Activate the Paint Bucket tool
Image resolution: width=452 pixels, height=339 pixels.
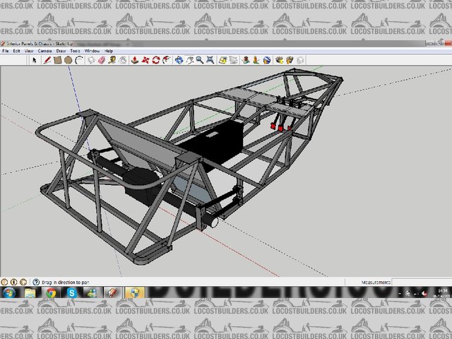[123, 61]
